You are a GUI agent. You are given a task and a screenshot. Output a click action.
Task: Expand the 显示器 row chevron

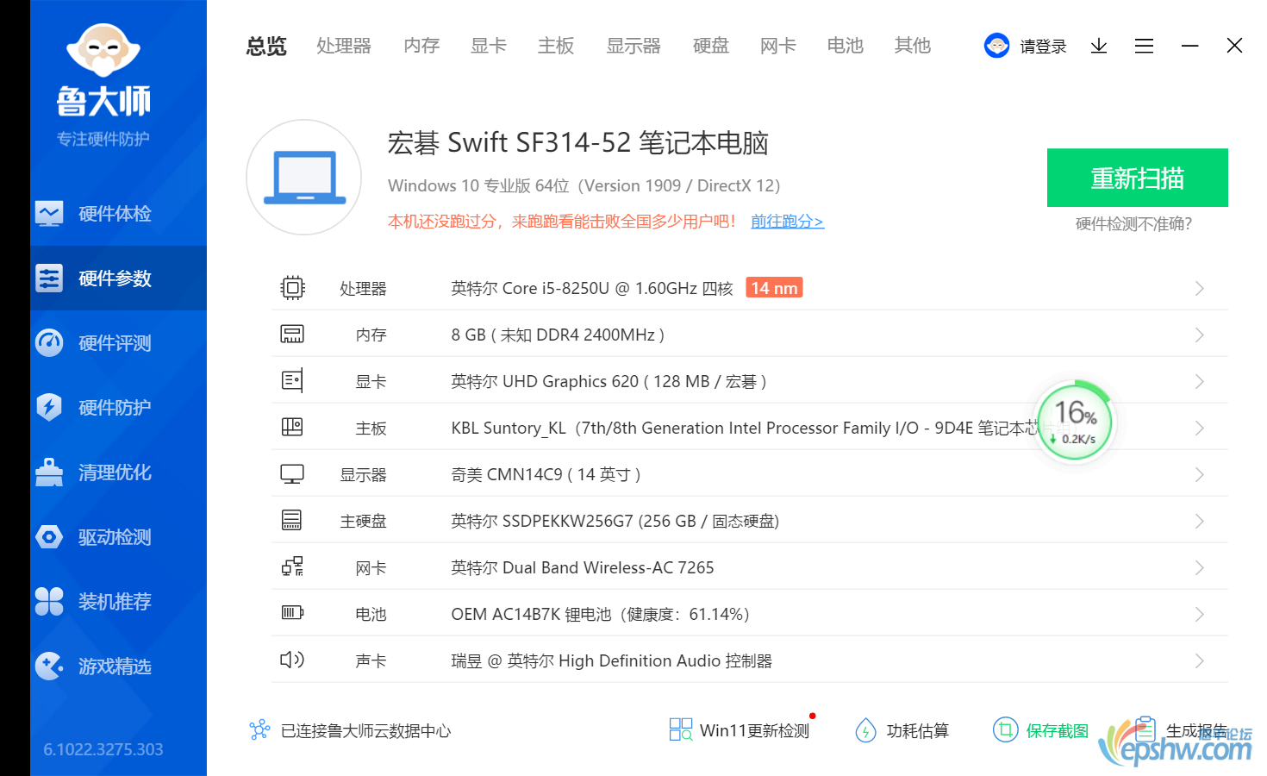tap(1199, 474)
